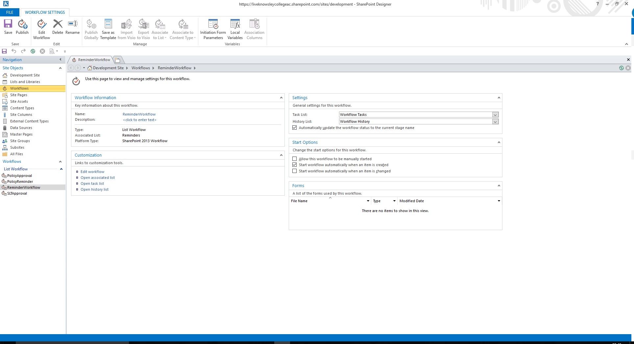This screenshot has width=634, height=344.
Task: Click Open task list link
Action: coord(92,183)
